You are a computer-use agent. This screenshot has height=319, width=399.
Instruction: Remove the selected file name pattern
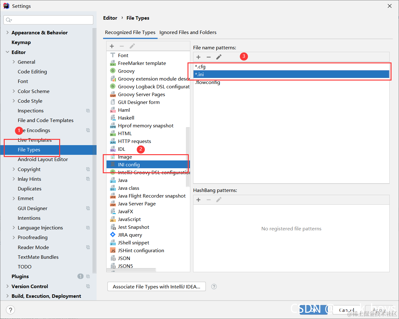click(x=209, y=57)
